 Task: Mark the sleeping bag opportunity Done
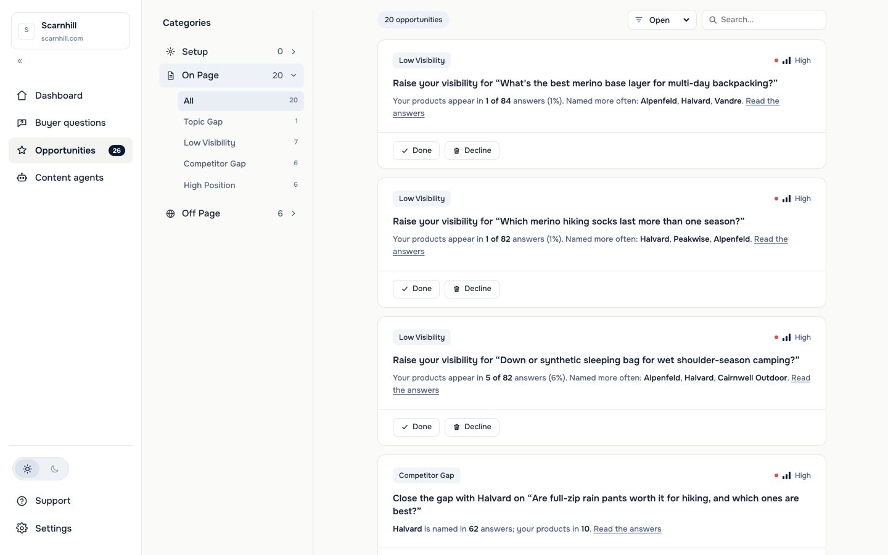click(x=416, y=427)
